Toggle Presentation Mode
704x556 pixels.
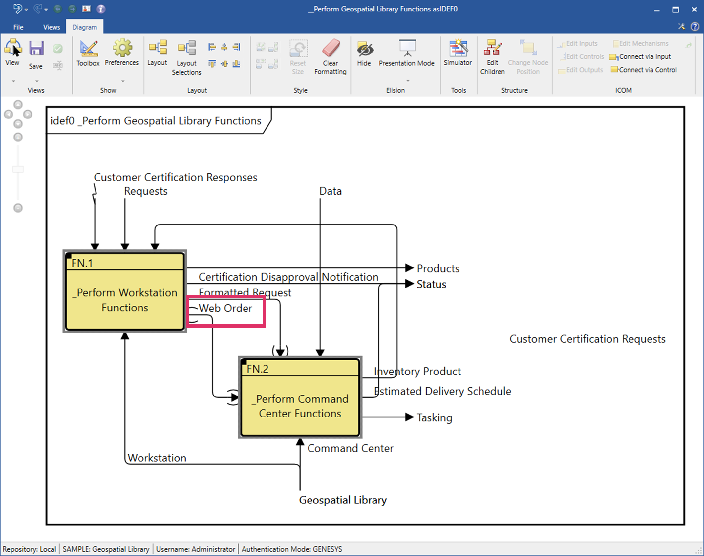click(x=407, y=53)
